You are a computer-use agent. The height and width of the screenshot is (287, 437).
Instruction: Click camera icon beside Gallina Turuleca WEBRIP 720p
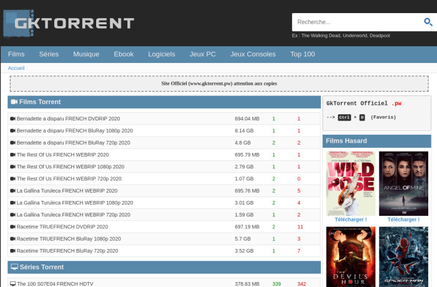pos(12,215)
